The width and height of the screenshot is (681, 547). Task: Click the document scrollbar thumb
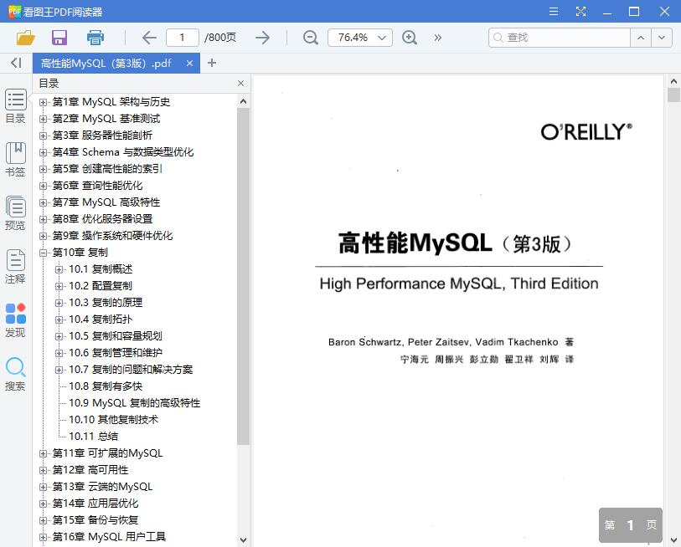[673, 95]
